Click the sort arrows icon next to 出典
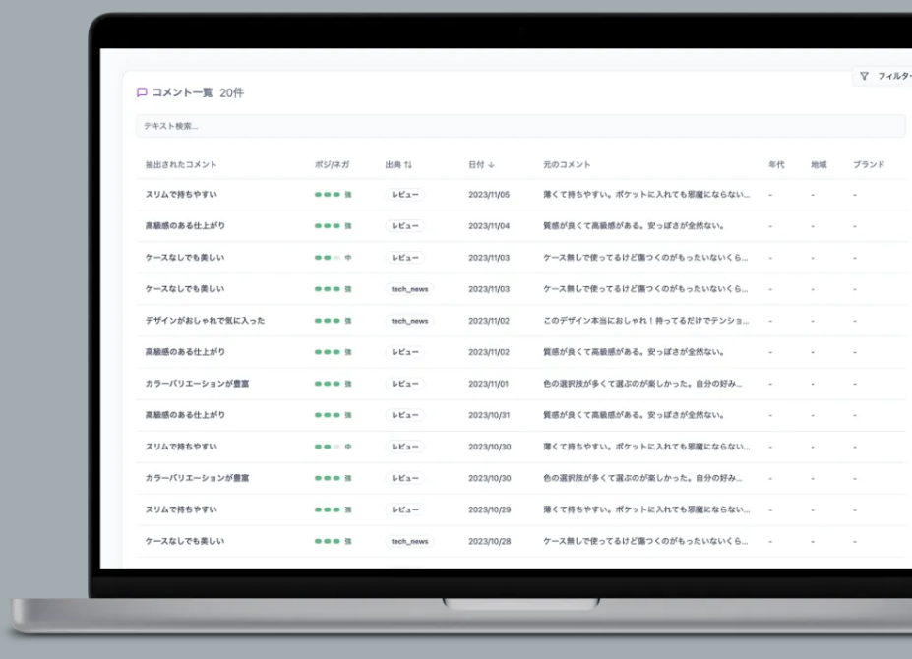 [408, 165]
